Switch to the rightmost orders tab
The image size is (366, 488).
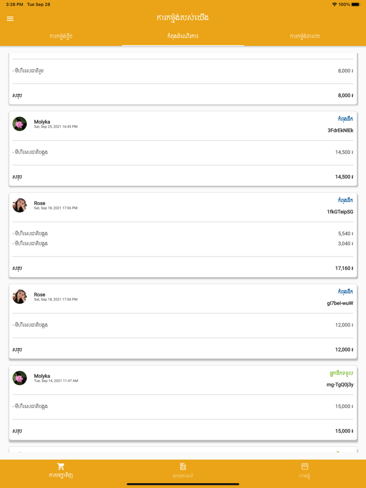pos(305,36)
